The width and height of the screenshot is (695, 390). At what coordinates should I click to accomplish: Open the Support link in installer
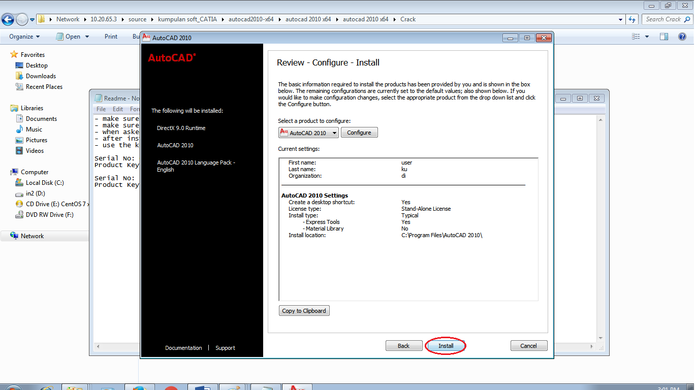225,348
